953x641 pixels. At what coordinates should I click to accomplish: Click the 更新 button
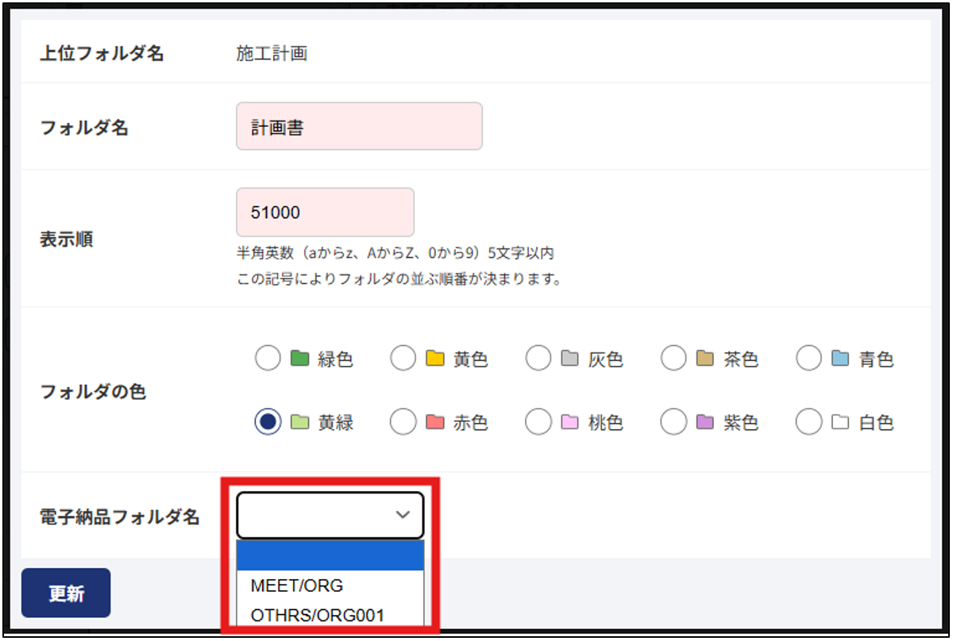coord(66,593)
